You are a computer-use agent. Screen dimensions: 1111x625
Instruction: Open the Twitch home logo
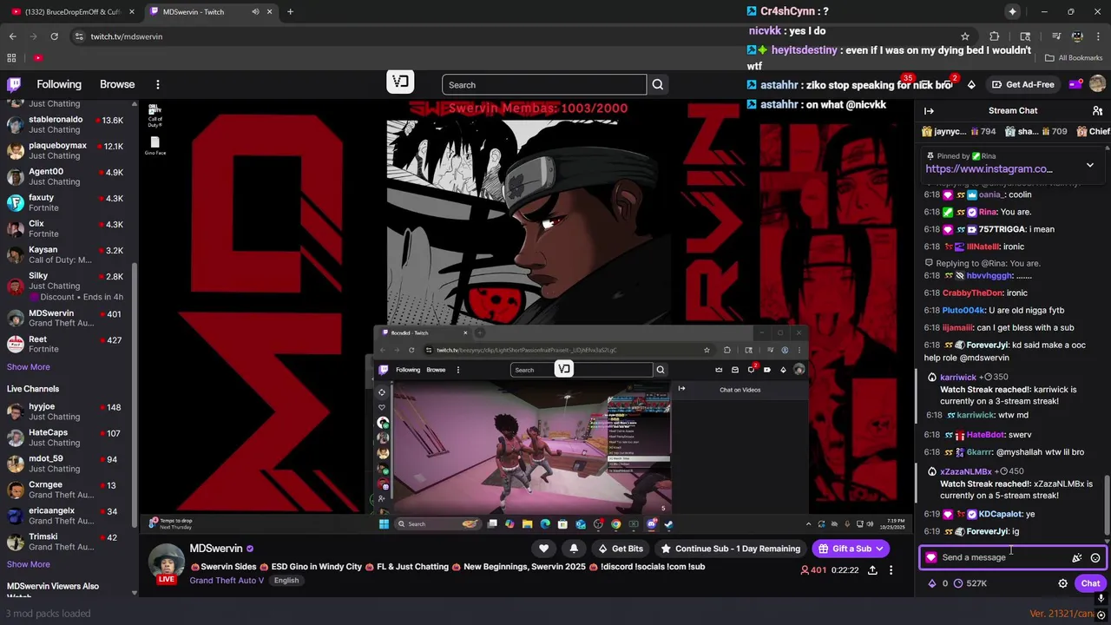pos(14,84)
